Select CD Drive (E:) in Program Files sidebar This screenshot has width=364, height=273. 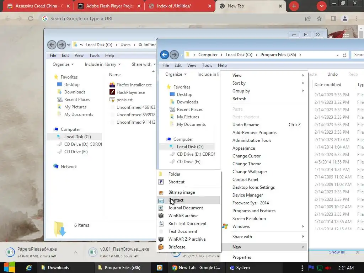coord(185,162)
